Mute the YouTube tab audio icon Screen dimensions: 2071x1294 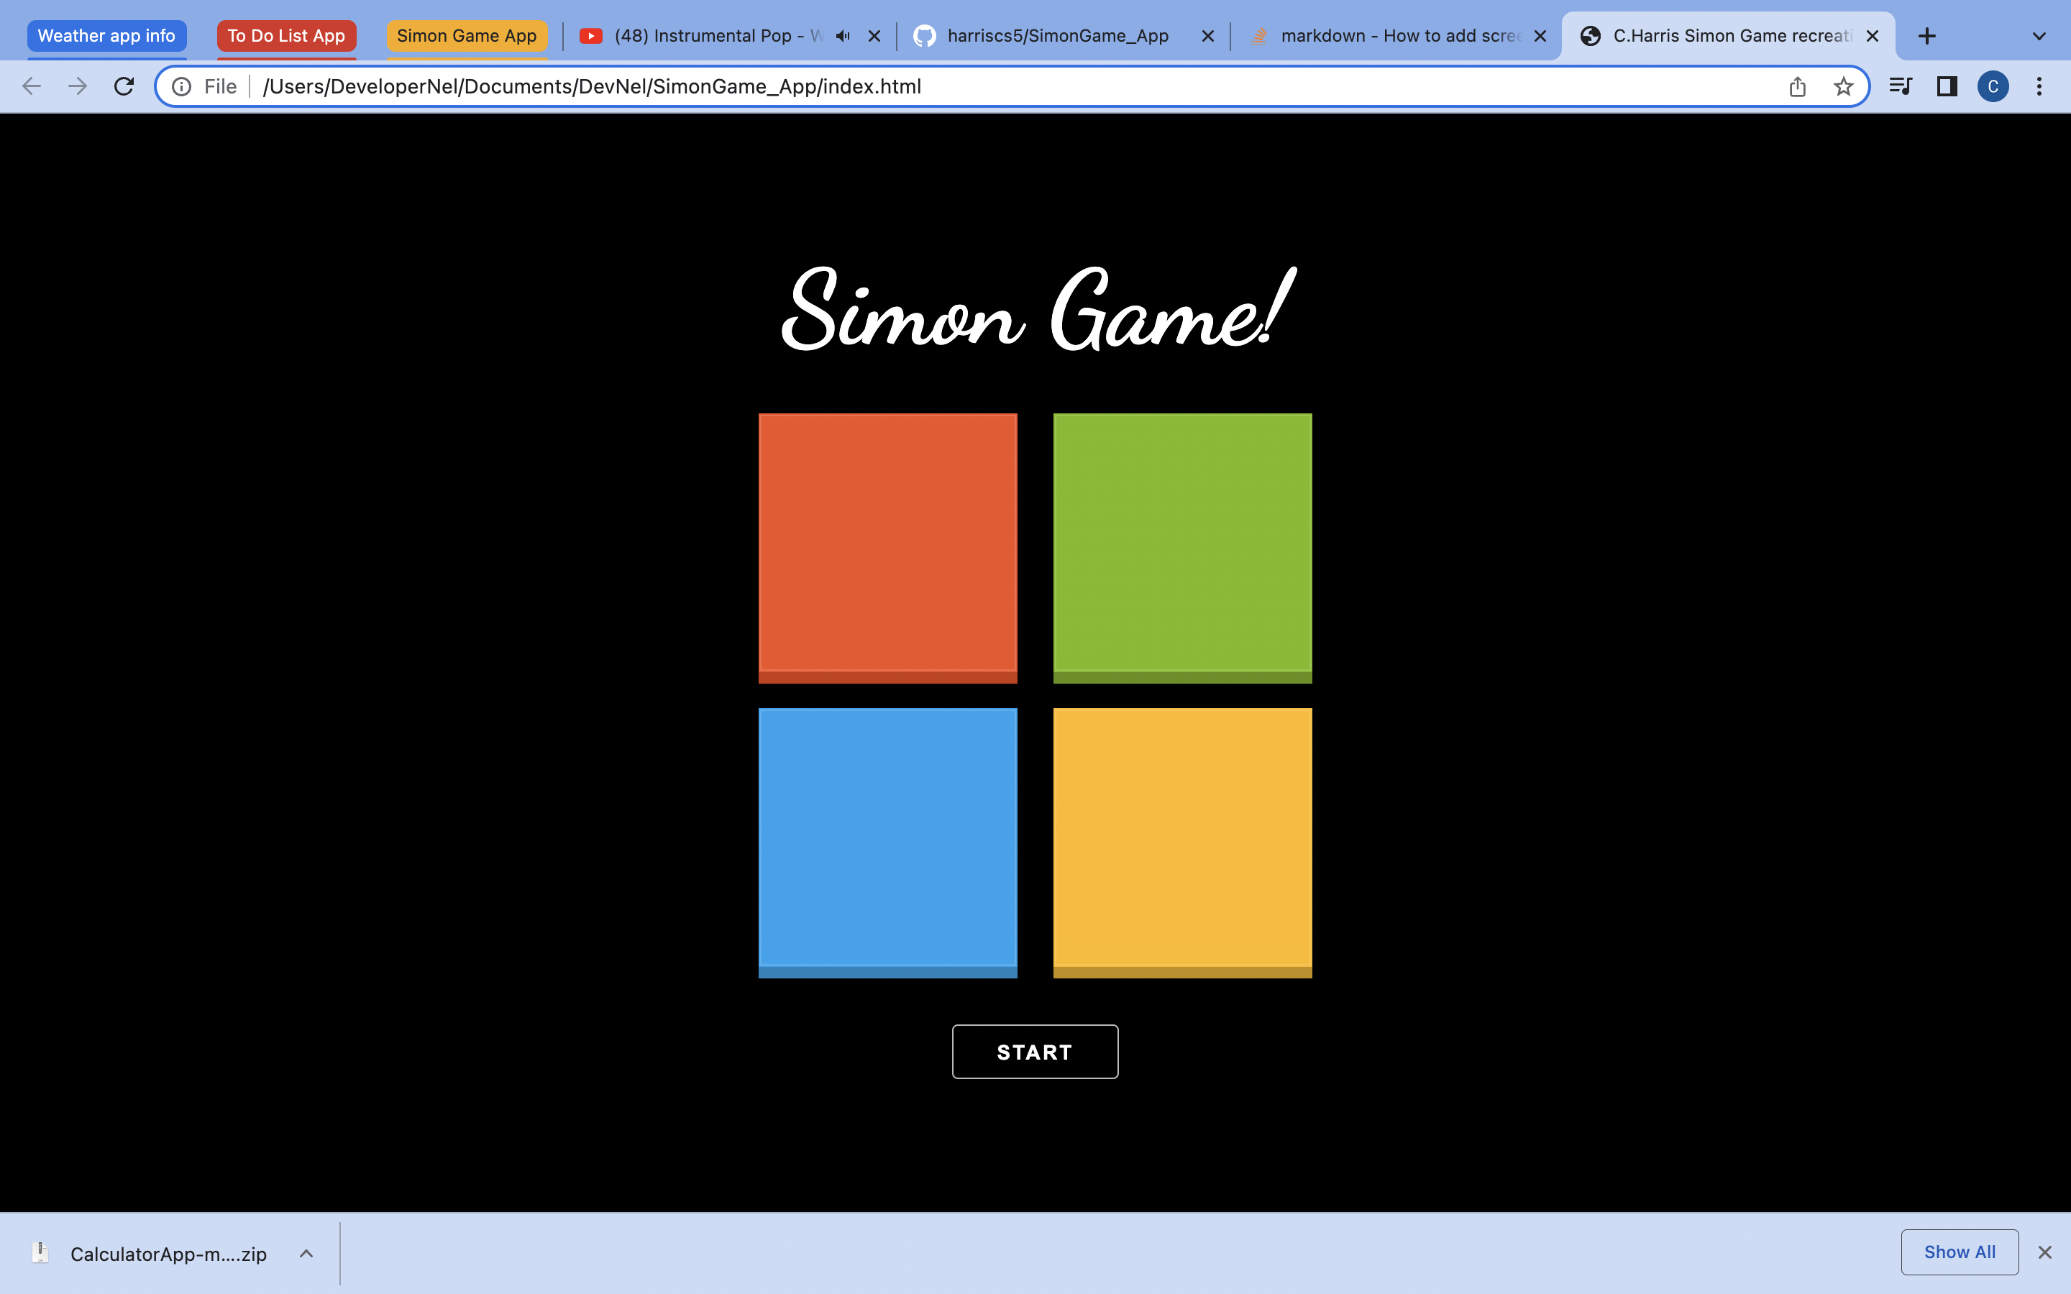point(843,36)
